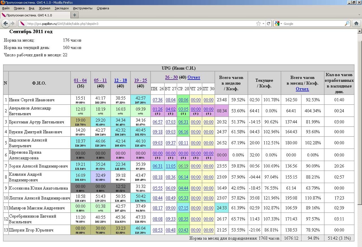Viewport: 362px width, 247px height.
Task: Click the search magnifier icon
Action: [x=347, y=24]
